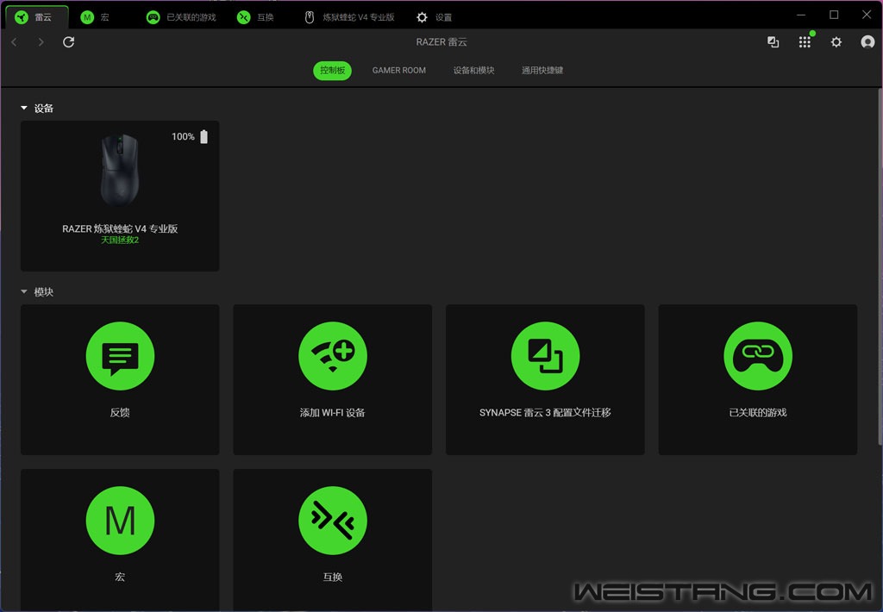The image size is (883, 612).
Task: Click the 反馈 feedback module icon
Action: tap(120, 355)
